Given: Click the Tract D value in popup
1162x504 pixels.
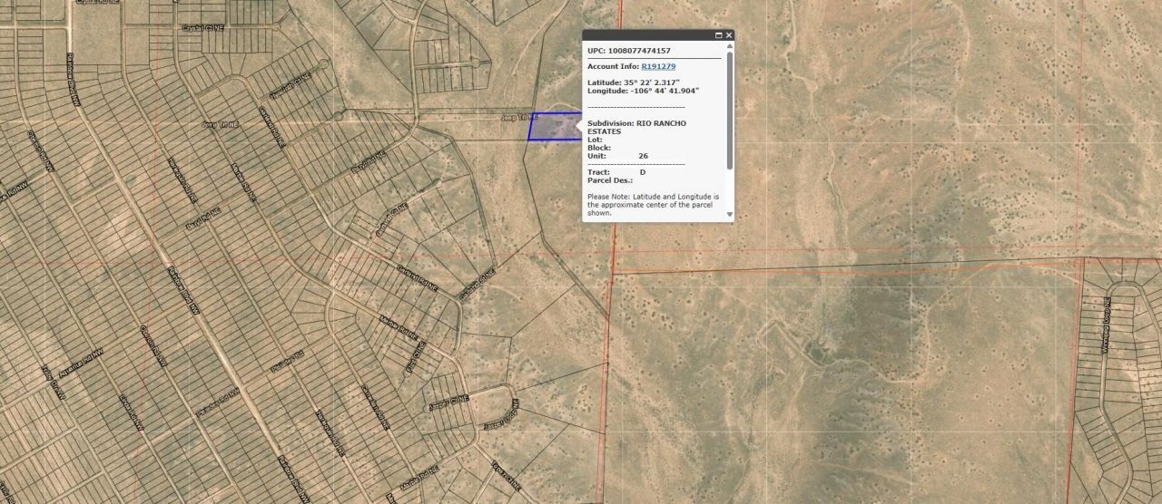Looking at the screenshot, I should (643, 171).
